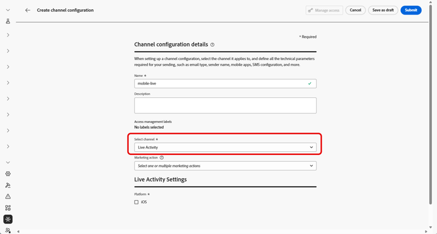The width and height of the screenshot is (437, 234).
Task: Open the flask icon in sidebar
Action: click(x=8, y=22)
